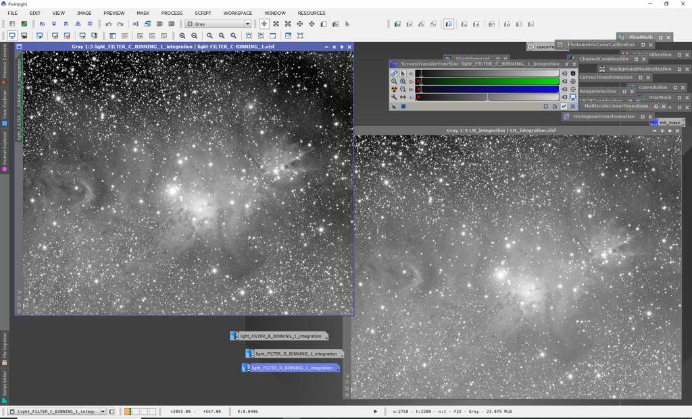Screen dimensions: 692x419
Task: Open the Format Explorer side panel
Action: [x=5, y=151]
